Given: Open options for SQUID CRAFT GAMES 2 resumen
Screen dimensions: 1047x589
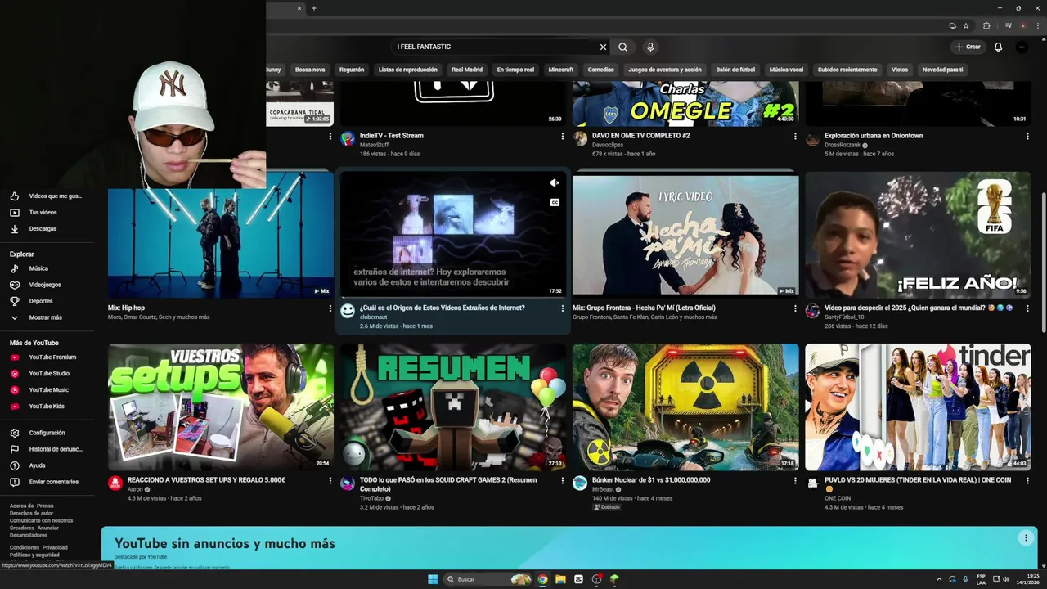Looking at the screenshot, I should (x=562, y=481).
